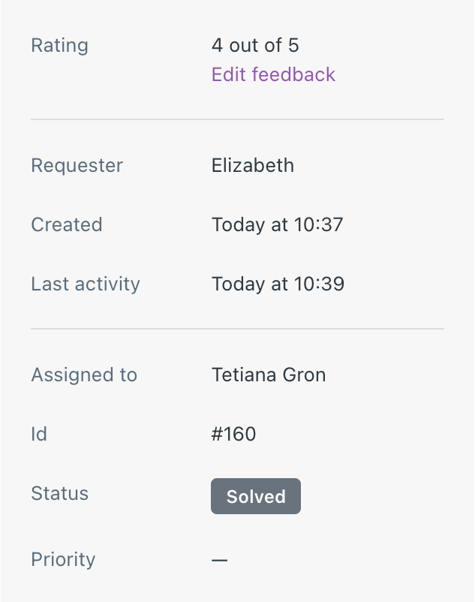Image resolution: width=475 pixels, height=602 pixels.
Task: Click the Assigned to label
Action: tap(83, 375)
